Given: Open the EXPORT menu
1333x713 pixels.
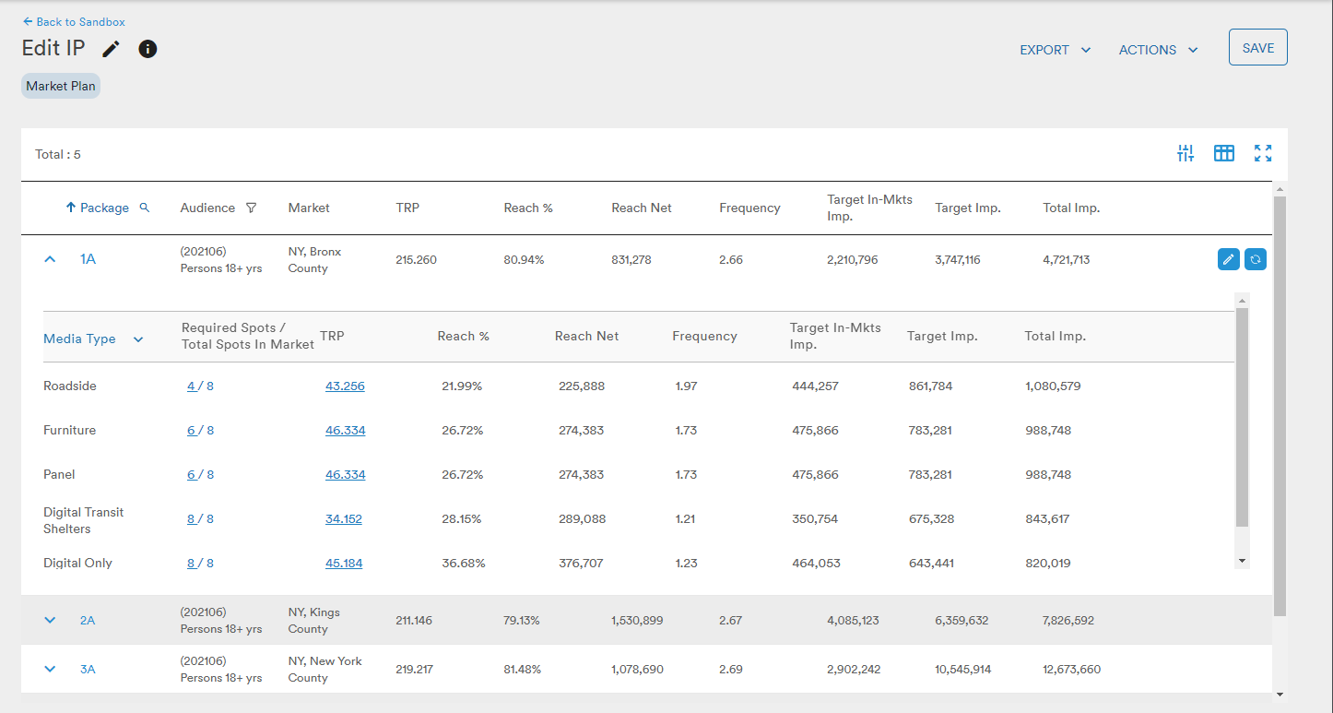Looking at the screenshot, I should [x=1056, y=50].
